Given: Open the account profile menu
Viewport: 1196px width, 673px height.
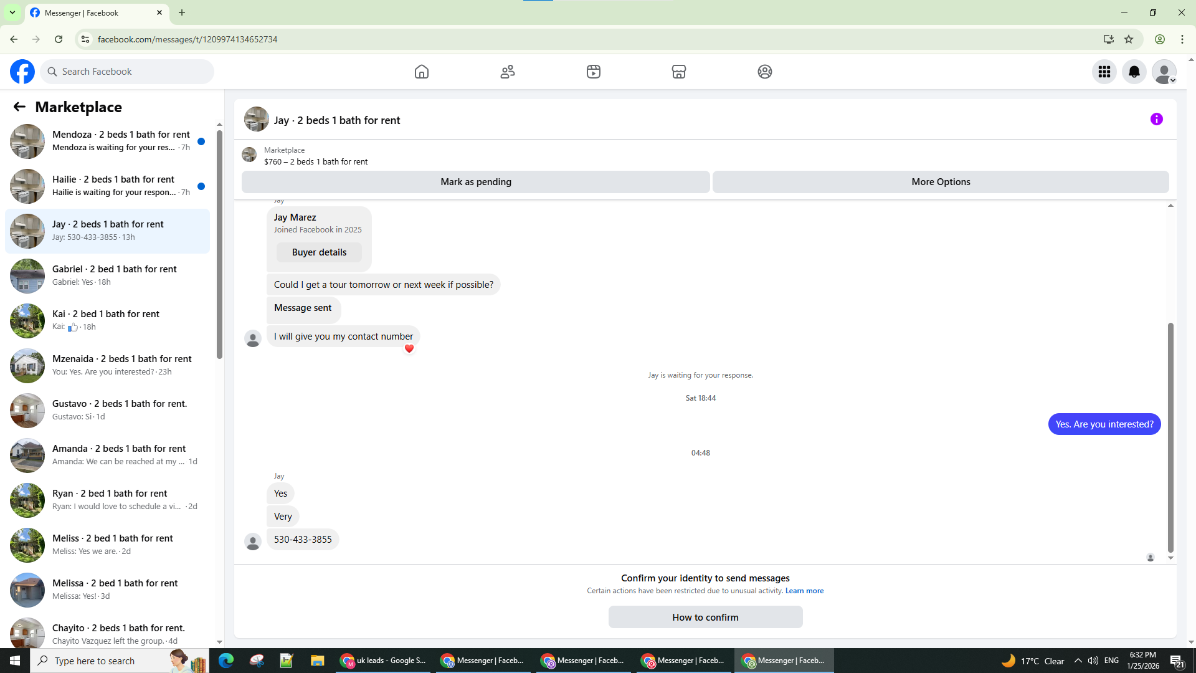Looking at the screenshot, I should pyautogui.click(x=1164, y=72).
